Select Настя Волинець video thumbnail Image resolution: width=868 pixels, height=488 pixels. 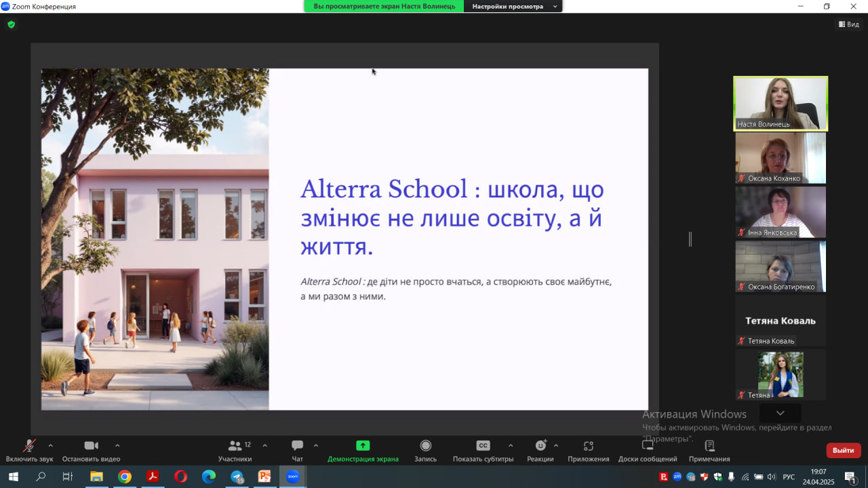coord(781,103)
